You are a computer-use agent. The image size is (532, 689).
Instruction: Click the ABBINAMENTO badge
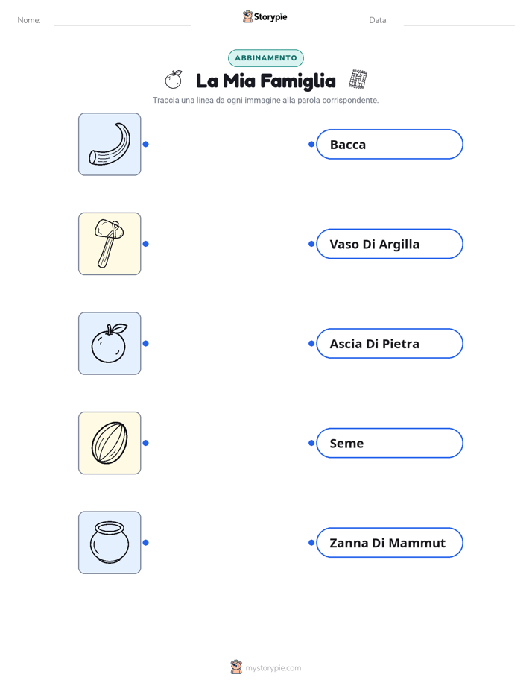click(x=266, y=58)
